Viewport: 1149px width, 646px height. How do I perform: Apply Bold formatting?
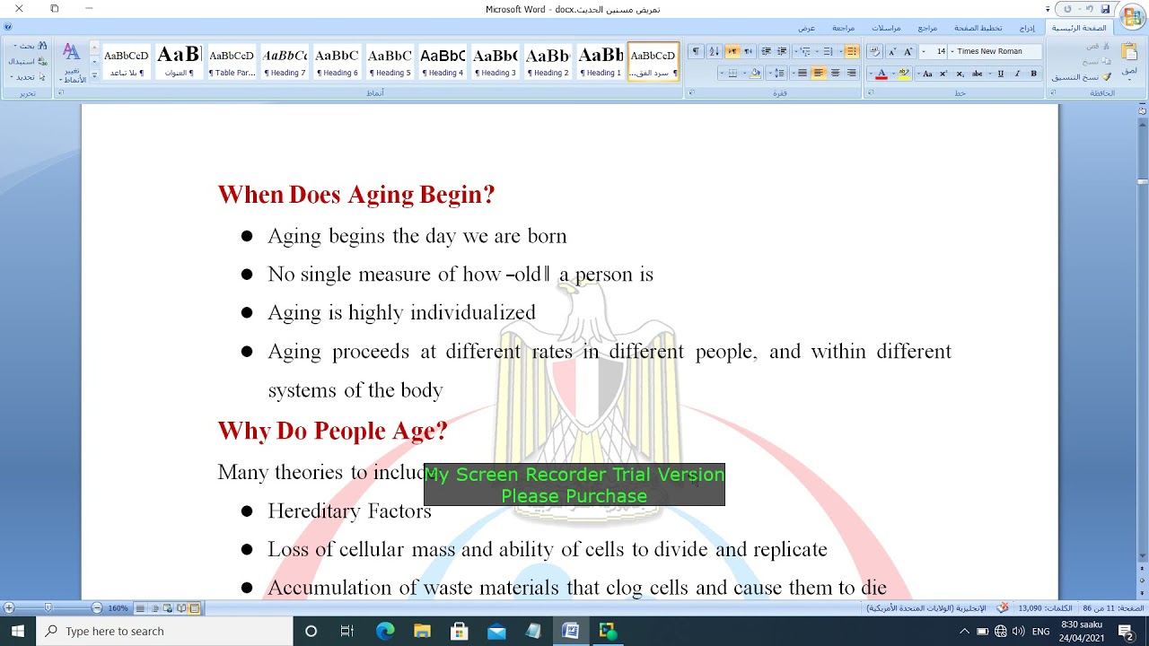tap(1033, 74)
